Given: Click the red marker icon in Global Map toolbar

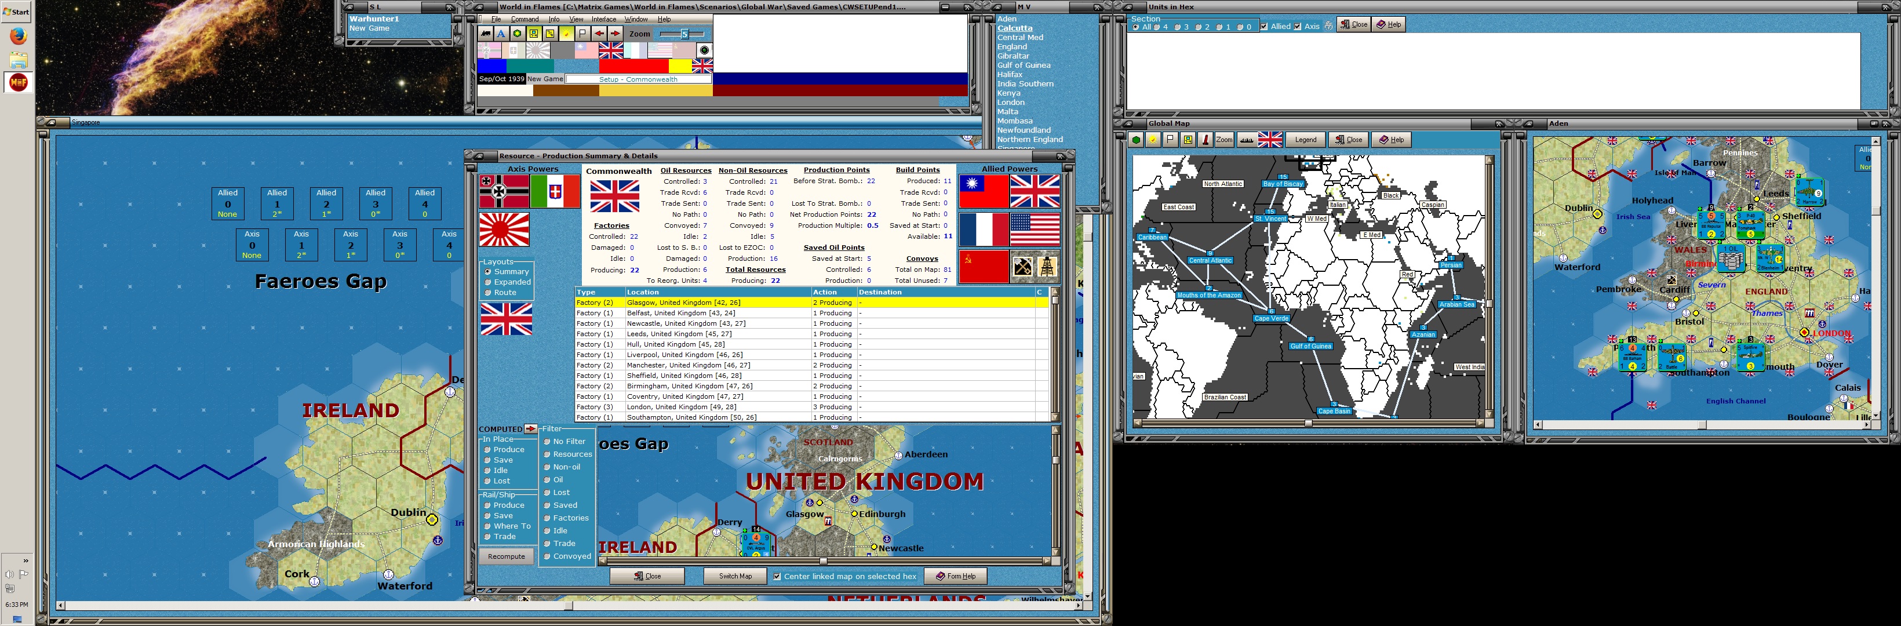Looking at the screenshot, I should click(x=1205, y=140).
